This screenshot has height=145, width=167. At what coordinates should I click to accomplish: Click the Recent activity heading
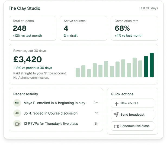tap(26, 94)
